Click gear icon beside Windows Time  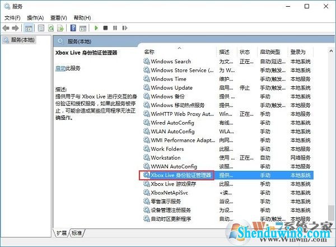147,79
